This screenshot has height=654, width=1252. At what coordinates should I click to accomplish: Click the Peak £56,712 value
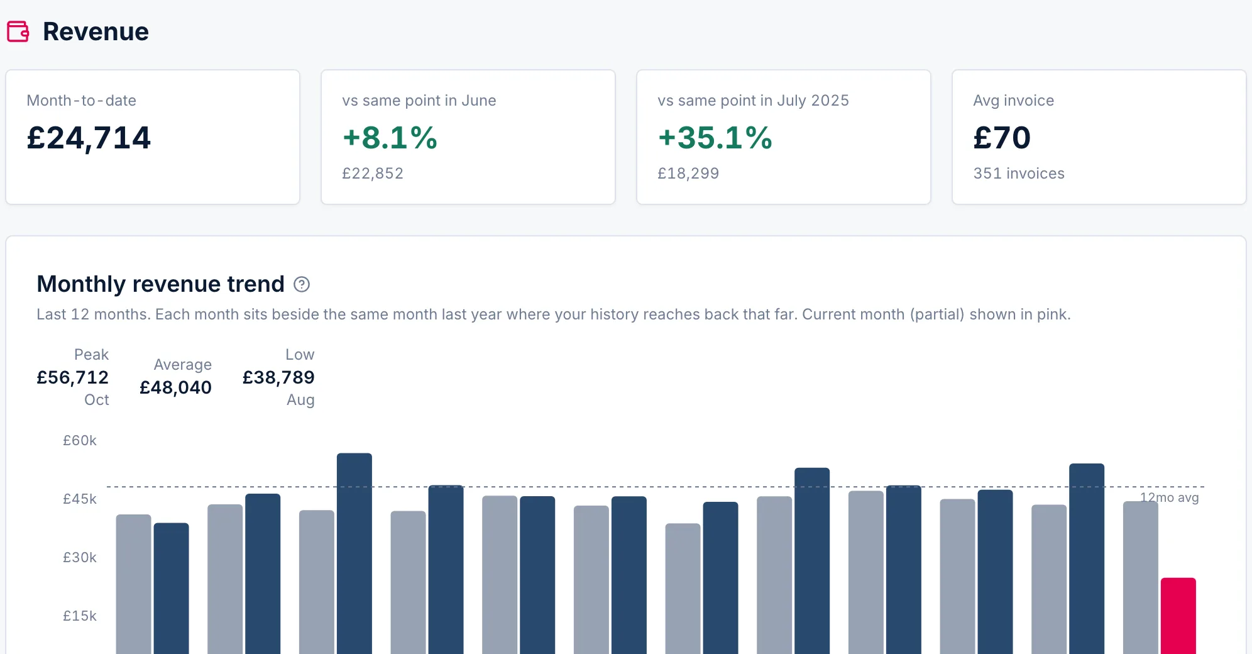tap(73, 377)
